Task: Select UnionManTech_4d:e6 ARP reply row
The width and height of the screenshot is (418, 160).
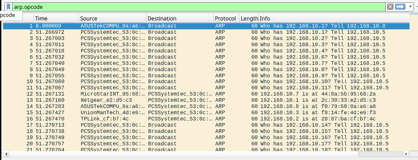Action: pos(206,112)
